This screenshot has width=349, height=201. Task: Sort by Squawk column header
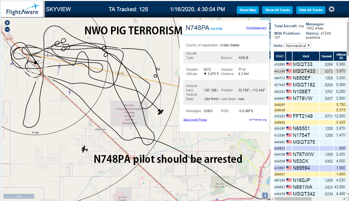click(326, 56)
